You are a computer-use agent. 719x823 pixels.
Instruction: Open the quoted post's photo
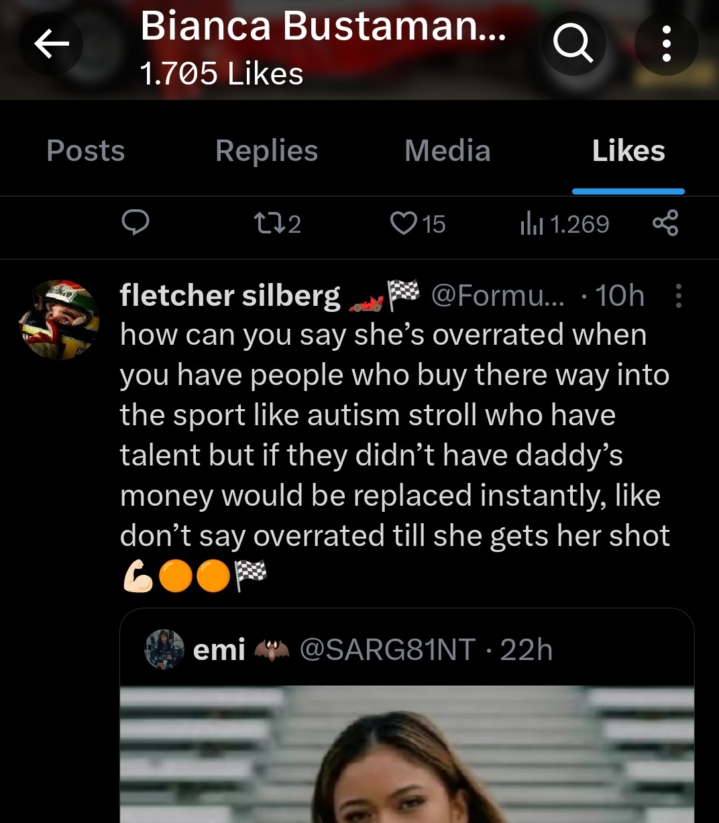[406, 754]
